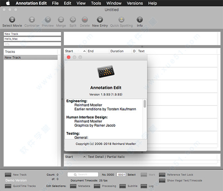Viewport: 223px width, 191px height.
Task: Click the New Track name field
Action: (x=33, y=34)
